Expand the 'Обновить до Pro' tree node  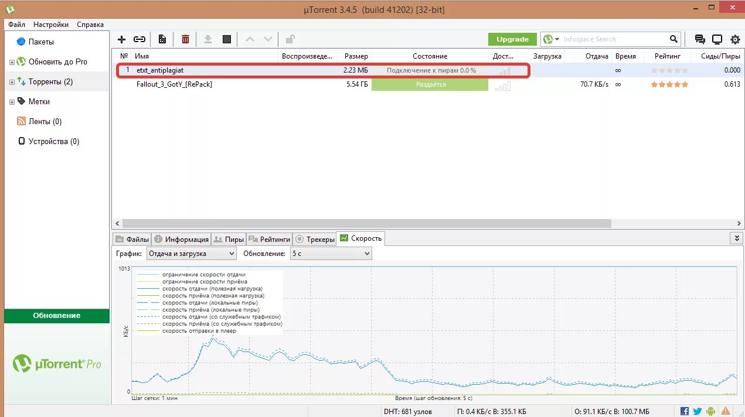tap(12, 62)
